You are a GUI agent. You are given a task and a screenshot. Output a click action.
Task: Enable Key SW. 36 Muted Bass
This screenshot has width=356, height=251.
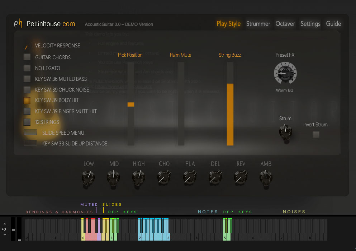click(27, 79)
